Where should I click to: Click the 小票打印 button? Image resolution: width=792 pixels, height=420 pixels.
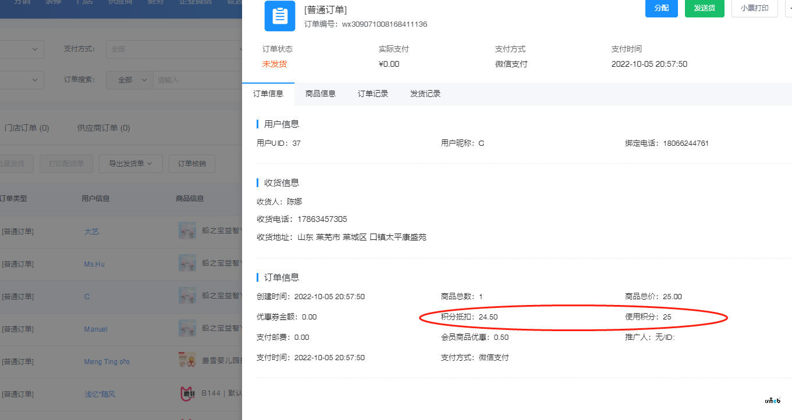click(755, 8)
